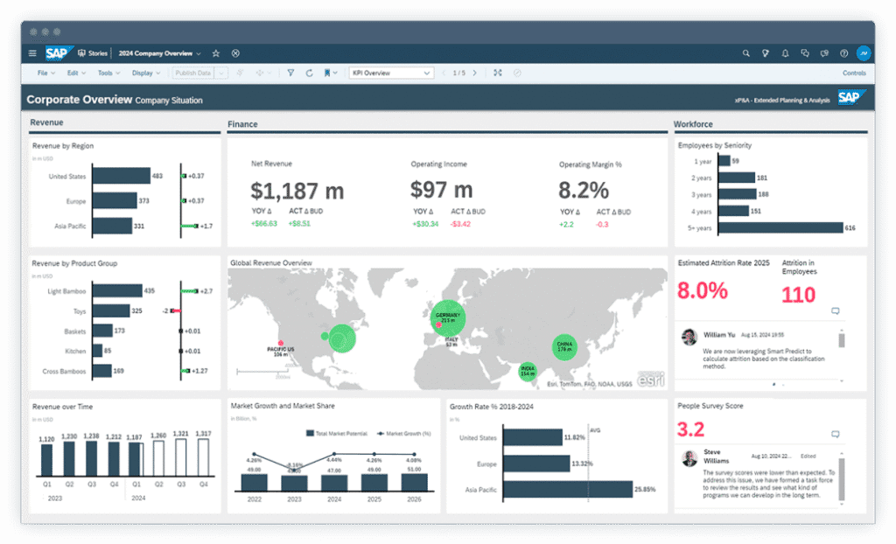Open help via question mark icon
The width and height of the screenshot is (896, 544).
pos(843,53)
